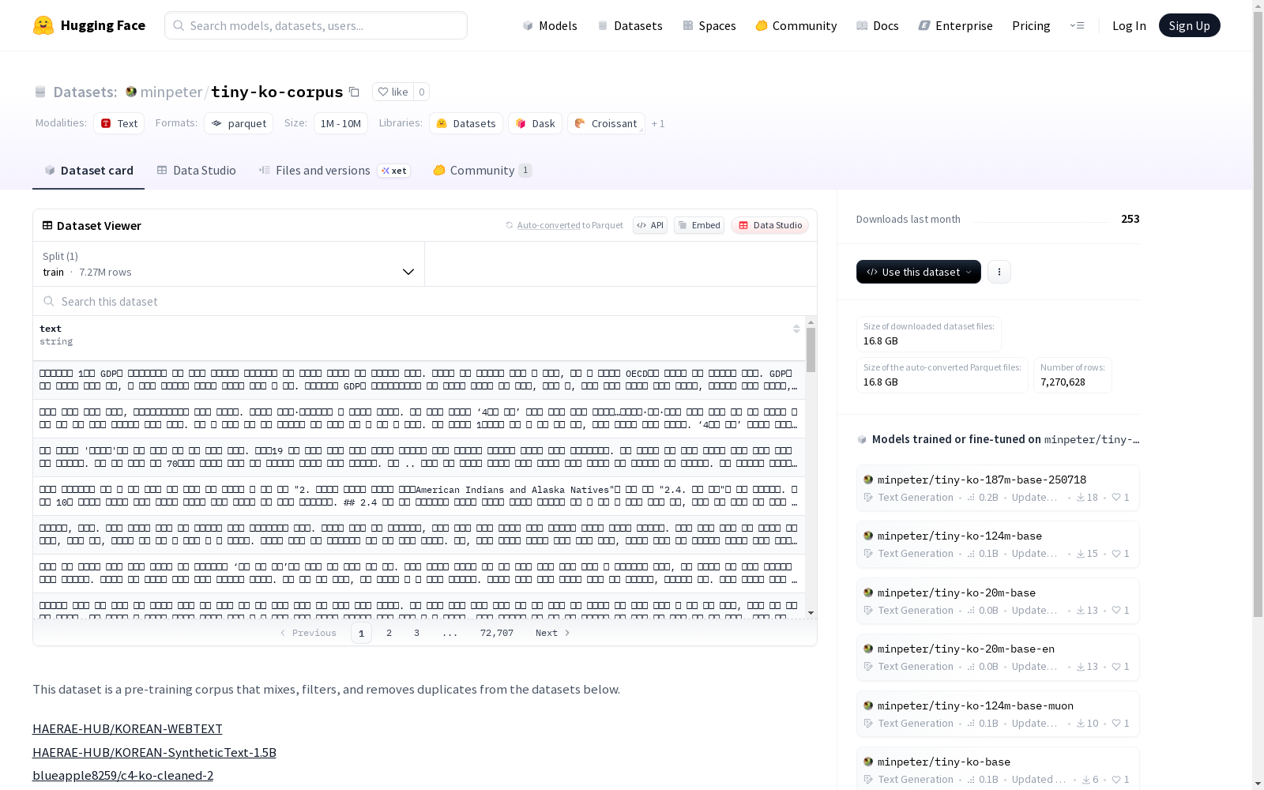This screenshot has width=1264, height=790.
Task: Click the Croissant library tag
Action: click(606, 123)
